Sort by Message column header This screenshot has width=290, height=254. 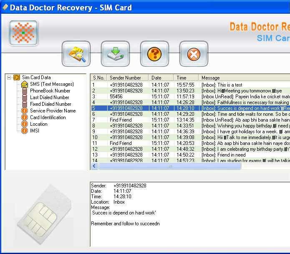pos(244,78)
